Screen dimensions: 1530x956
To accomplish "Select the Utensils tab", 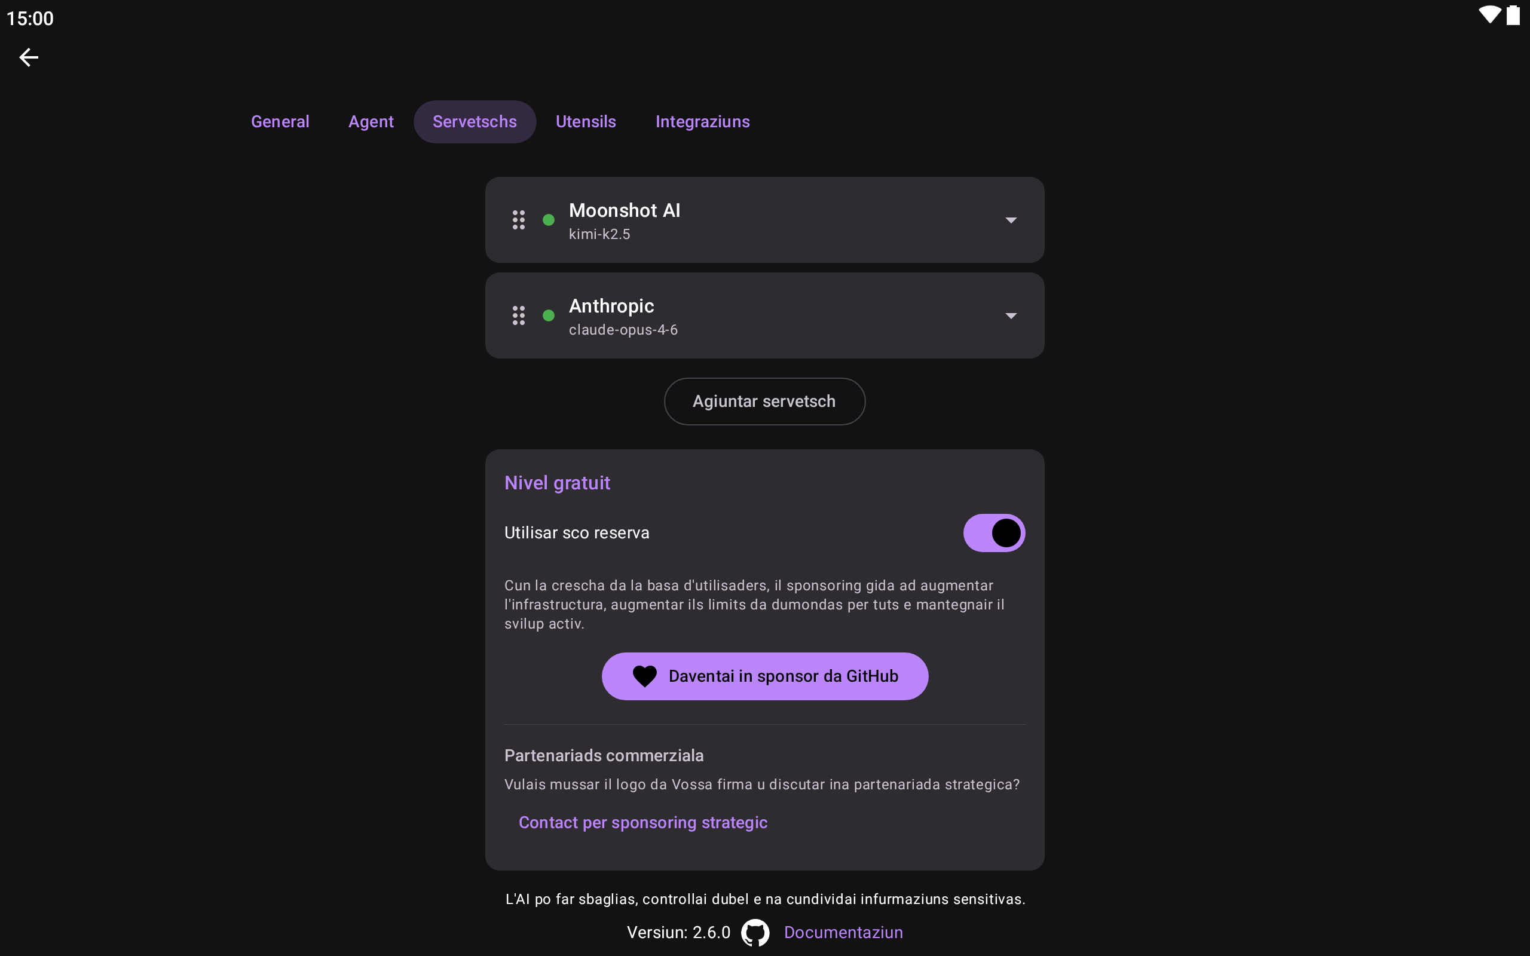I will (586, 121).
